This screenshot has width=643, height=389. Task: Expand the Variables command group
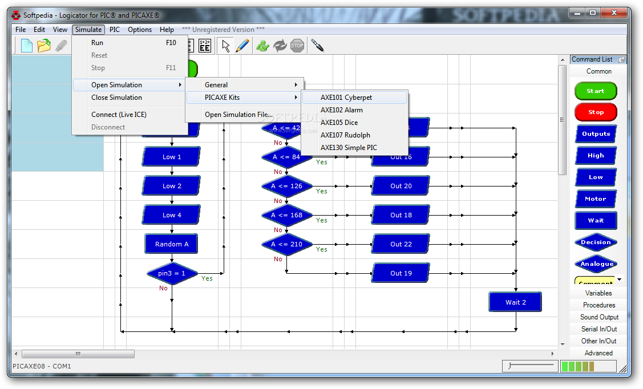coord(598,293)
